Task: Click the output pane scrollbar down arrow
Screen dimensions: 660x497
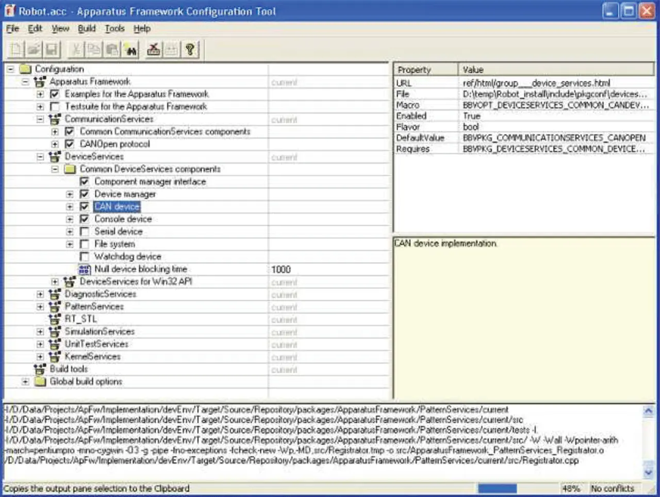Action: point(648,472)
